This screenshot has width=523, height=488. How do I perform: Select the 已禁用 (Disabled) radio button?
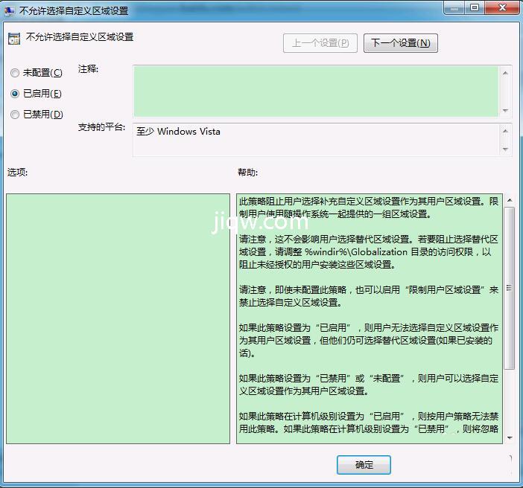pos(15,115)
